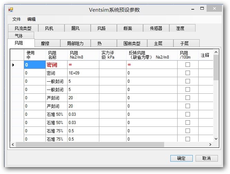230x174 pixels.
Task: Open the 文件 menu
Action: (x=17, y=19)
